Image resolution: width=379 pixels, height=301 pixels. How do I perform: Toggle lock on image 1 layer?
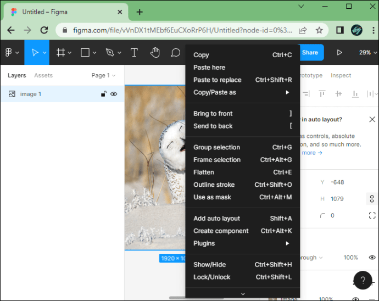pyautogui.click(x=104, y=94)
